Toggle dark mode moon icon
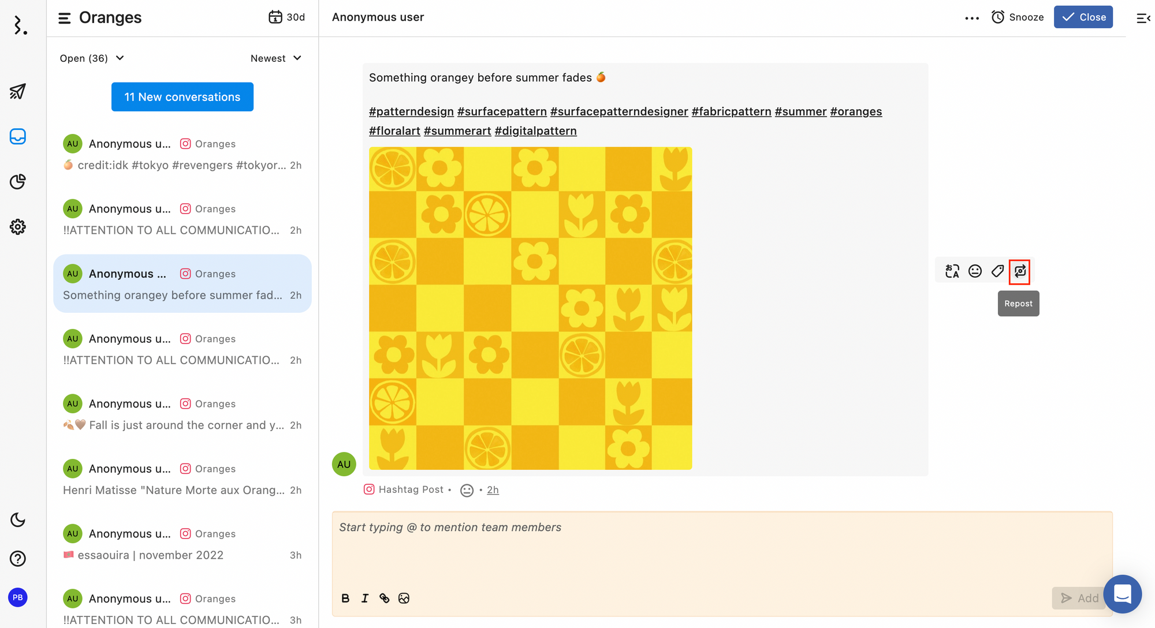1155x628 pixels. pos(18,520)
